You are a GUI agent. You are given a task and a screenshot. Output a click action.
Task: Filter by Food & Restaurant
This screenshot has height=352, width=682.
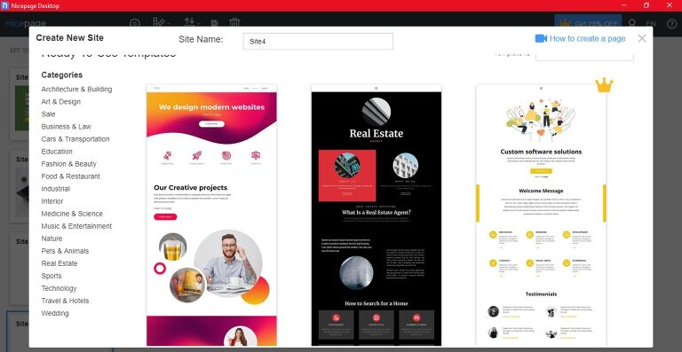[x=70, y=176]
